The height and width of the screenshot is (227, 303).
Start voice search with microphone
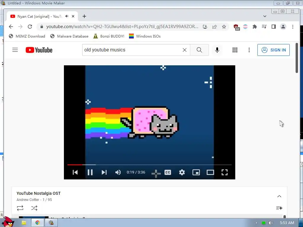[x=217, y=50]
